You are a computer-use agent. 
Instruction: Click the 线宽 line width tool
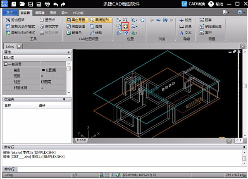pos(186,20)
